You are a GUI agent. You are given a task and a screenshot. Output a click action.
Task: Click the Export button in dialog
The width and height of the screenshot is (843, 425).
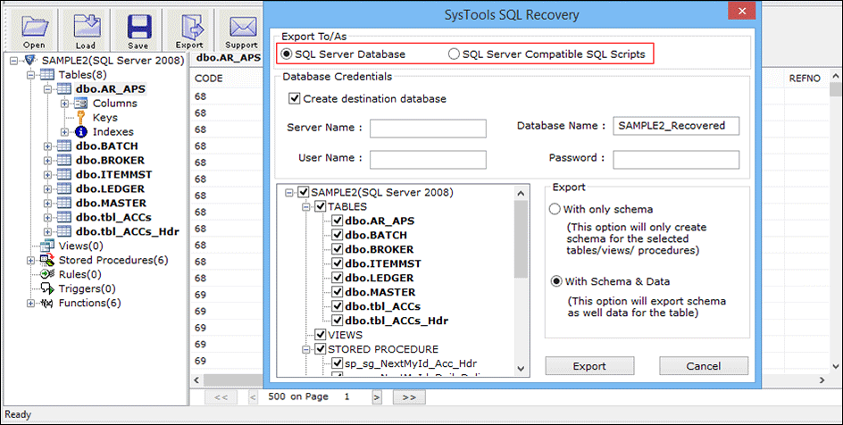pos(589,366)
